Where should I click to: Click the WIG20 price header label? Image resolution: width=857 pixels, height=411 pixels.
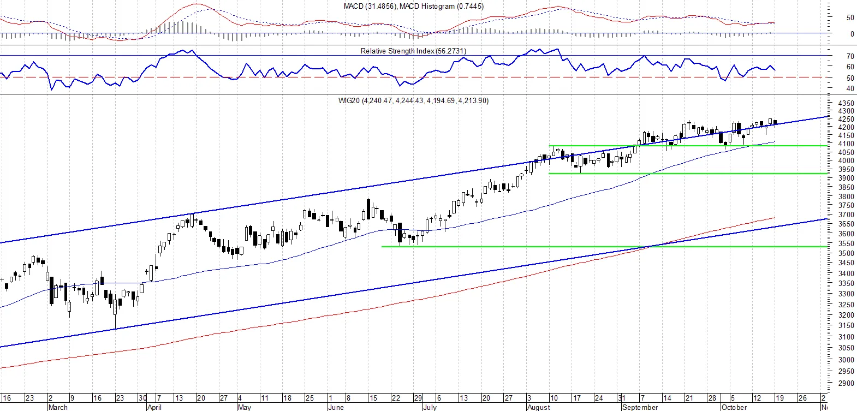click(x=413, y=100)
